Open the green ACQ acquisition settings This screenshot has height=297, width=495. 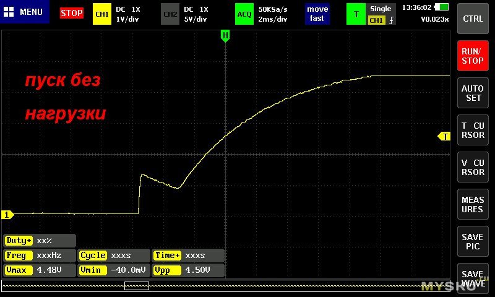coord(244,14)
